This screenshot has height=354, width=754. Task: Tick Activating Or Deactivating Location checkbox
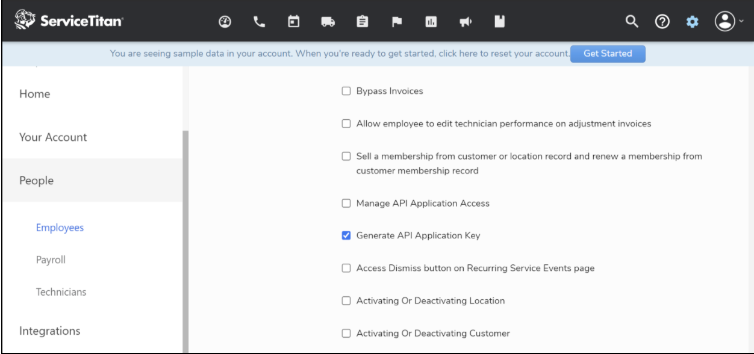click(346, 300)
